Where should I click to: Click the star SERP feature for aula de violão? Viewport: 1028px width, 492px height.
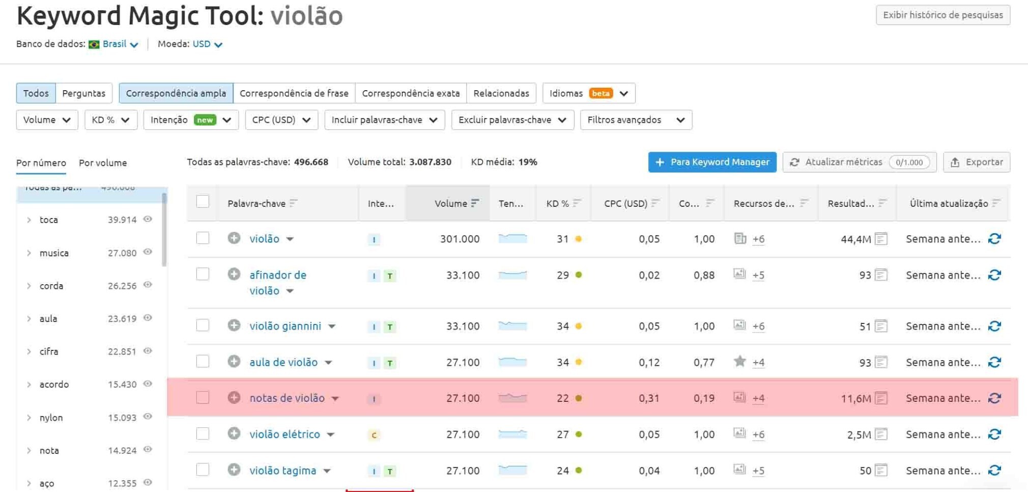click(739, 362)
